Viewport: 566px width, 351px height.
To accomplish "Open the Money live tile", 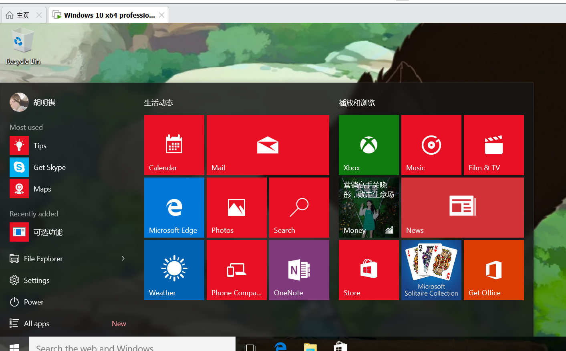I will tap(369, 208).
